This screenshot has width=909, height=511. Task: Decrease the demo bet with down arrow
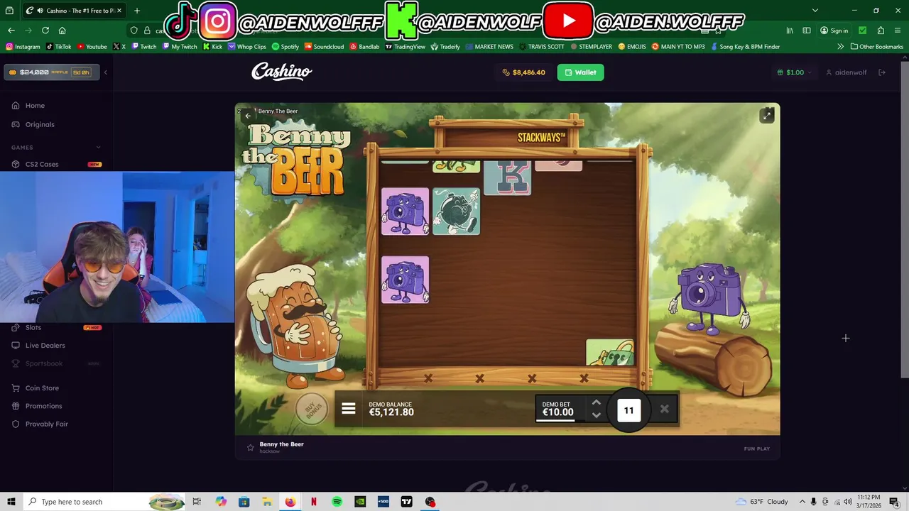coord(597,415)
